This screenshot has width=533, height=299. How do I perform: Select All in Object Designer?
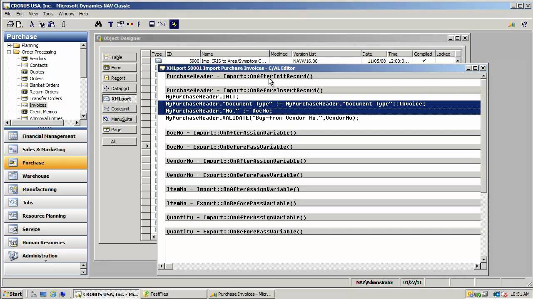pyautogui.click(x=120, y=142)
